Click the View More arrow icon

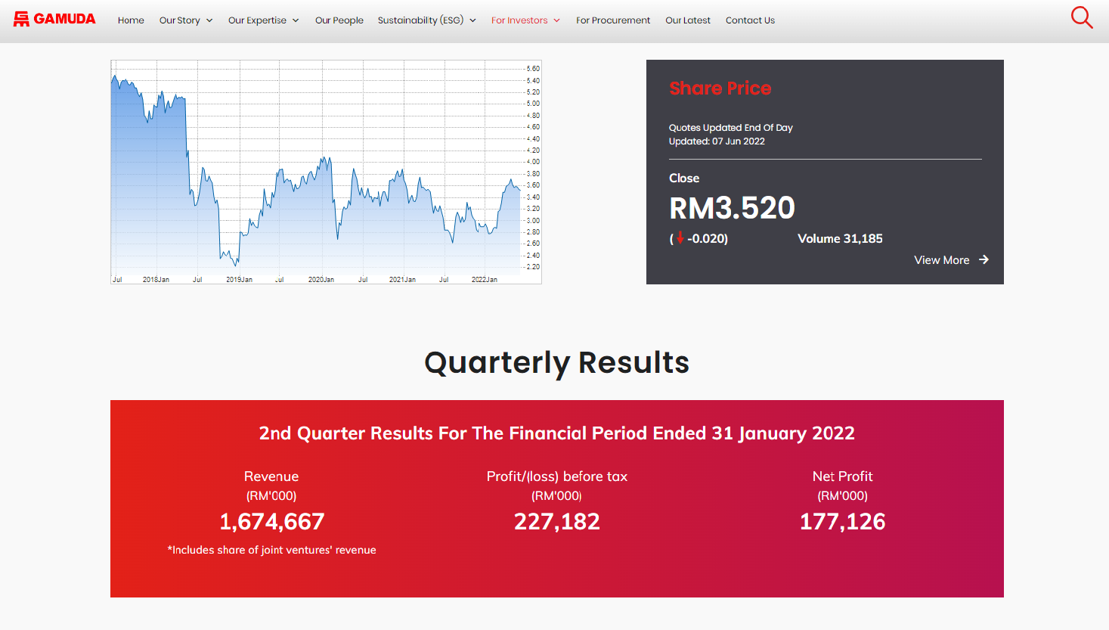[984, 259]
